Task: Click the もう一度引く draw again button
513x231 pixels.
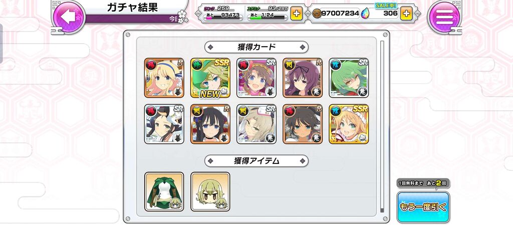Action: click(423, 207)
